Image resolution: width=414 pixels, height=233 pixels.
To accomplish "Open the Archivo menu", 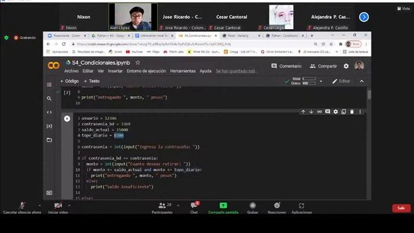I will click(x=71, y=71).
